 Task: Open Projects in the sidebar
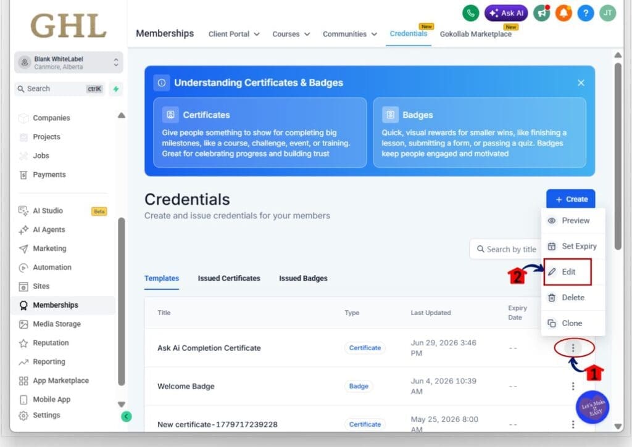(x=46, y=137)
